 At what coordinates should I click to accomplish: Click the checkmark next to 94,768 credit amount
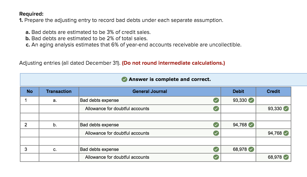[286, 133]
